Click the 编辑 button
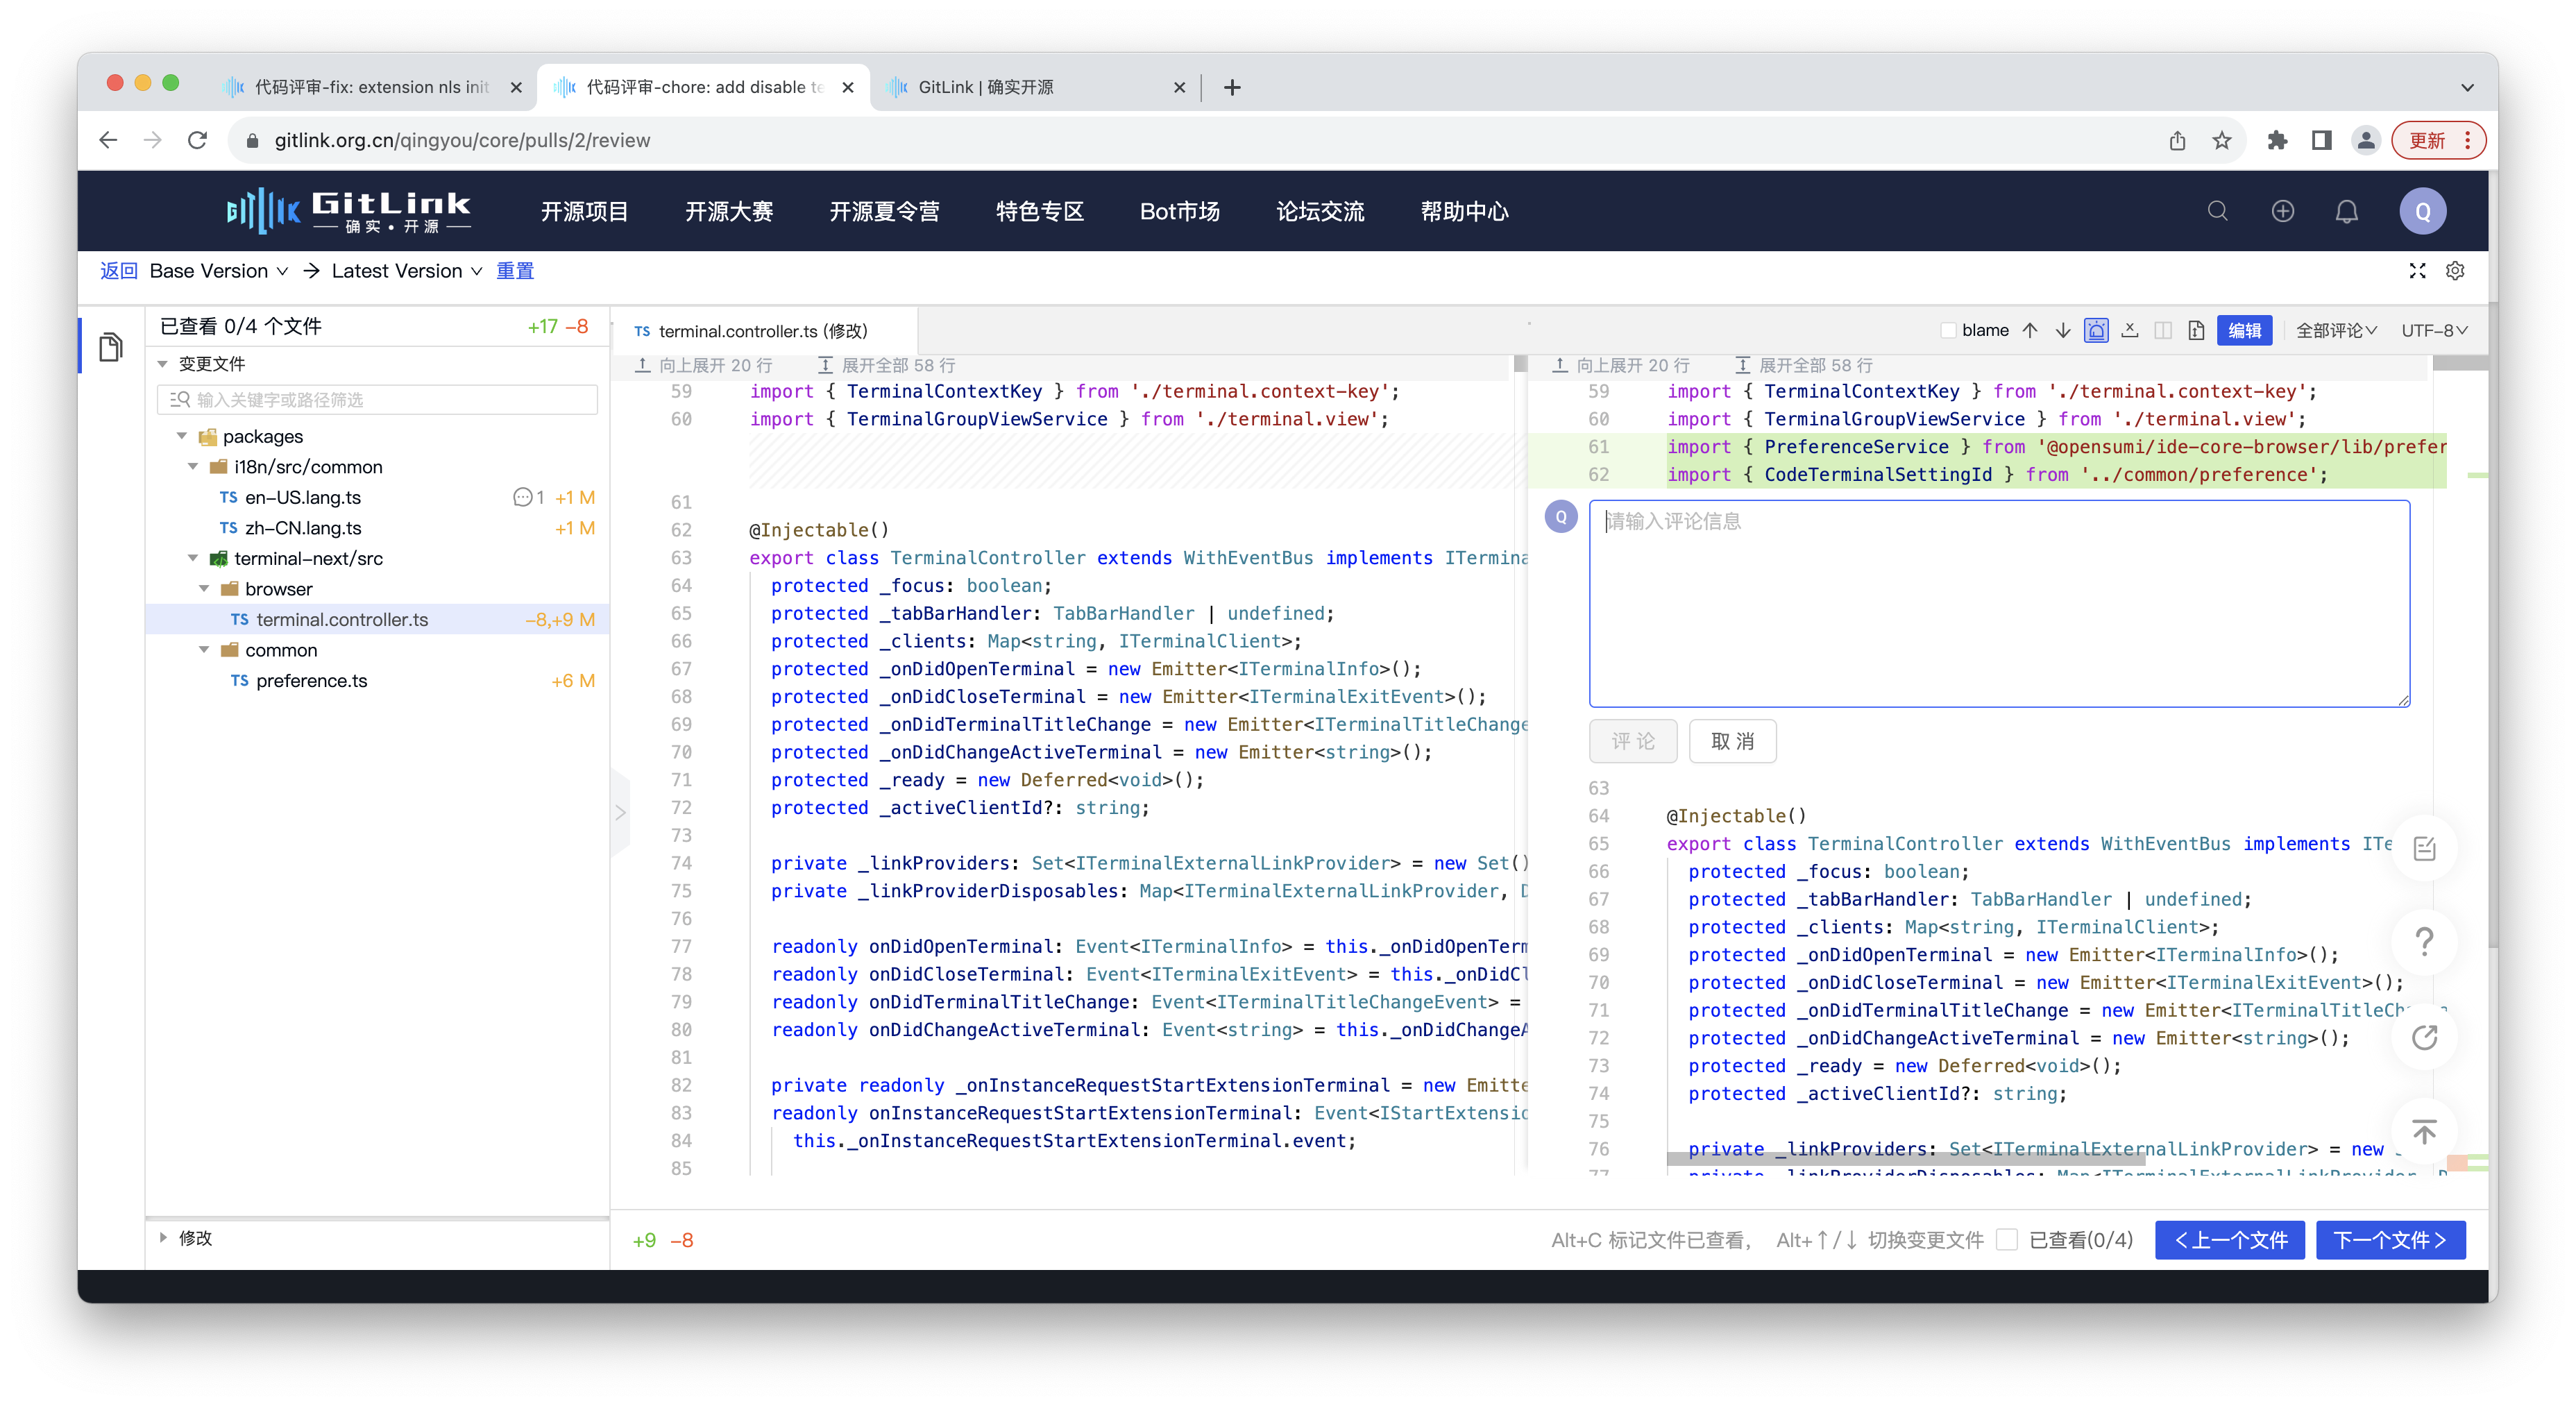 (x=2245, y=329)
